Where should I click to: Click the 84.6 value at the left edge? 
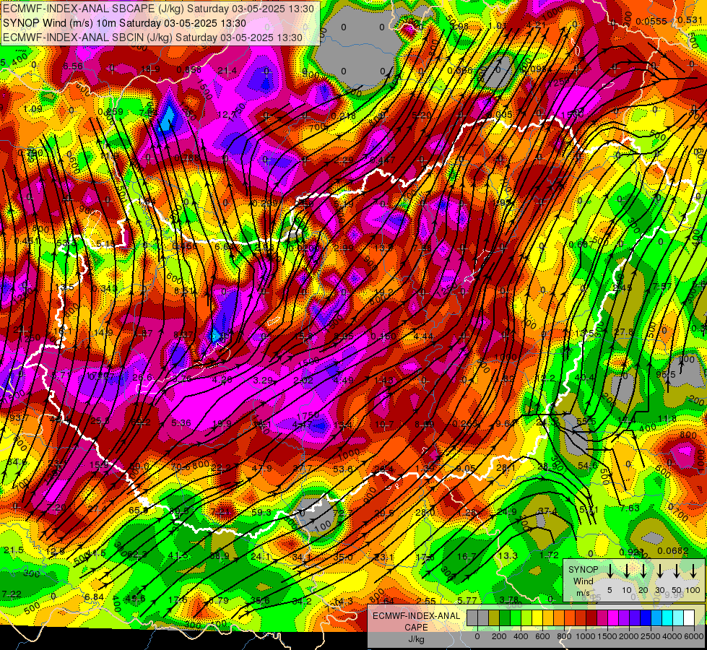[x=17, y=462]
